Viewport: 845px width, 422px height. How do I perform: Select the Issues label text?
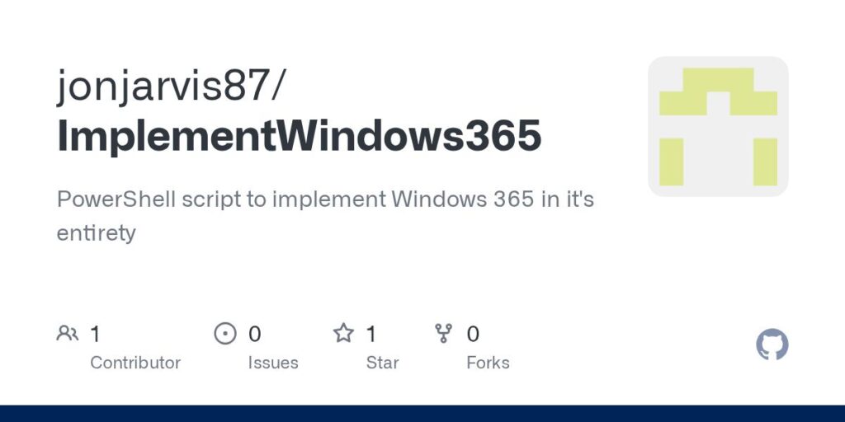point(273,363)
